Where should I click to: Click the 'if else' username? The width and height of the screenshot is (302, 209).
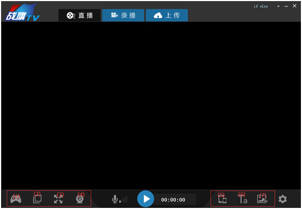click(261, 6)
